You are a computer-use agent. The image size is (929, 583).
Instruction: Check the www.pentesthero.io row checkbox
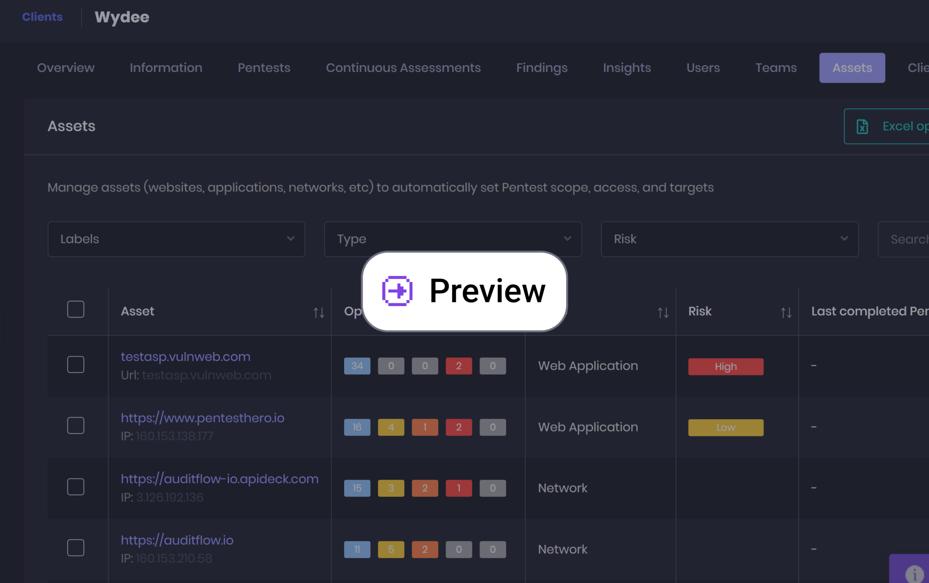75,425
